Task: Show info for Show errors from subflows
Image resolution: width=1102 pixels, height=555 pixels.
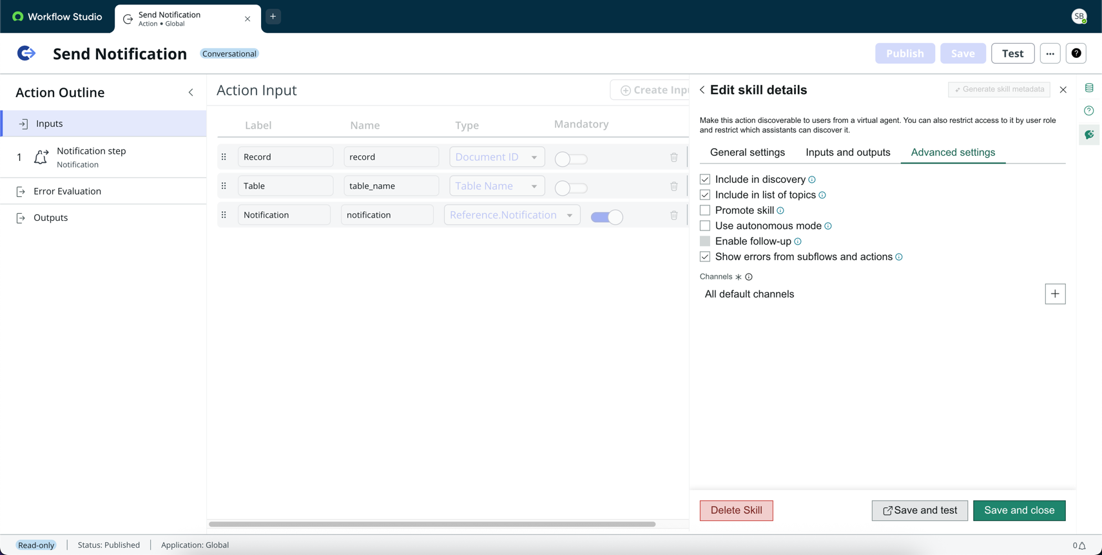Action: tap(899, 257)
